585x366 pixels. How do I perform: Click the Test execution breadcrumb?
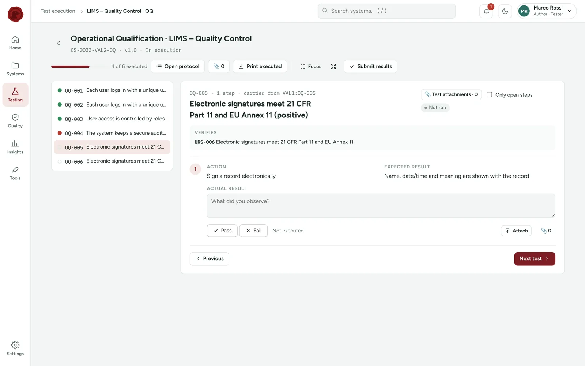pos(58,11)
